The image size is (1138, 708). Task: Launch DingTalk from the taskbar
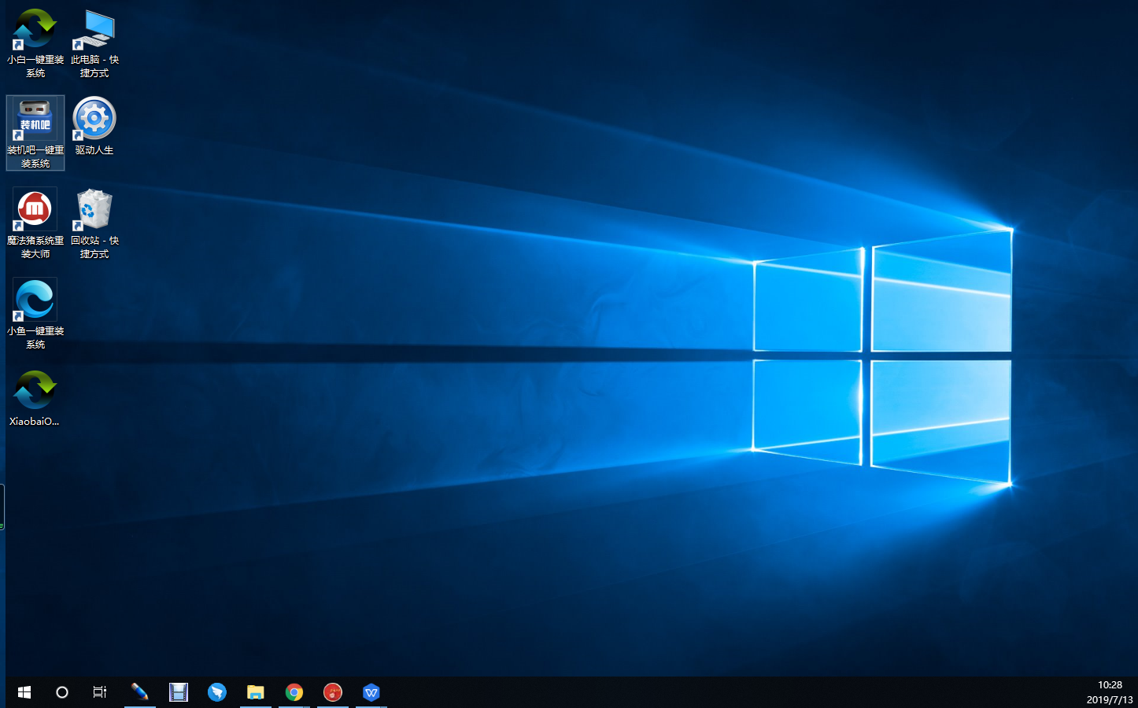click(217, 692)
